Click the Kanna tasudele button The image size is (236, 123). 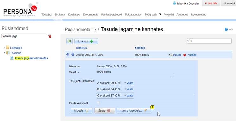point(134,111)
